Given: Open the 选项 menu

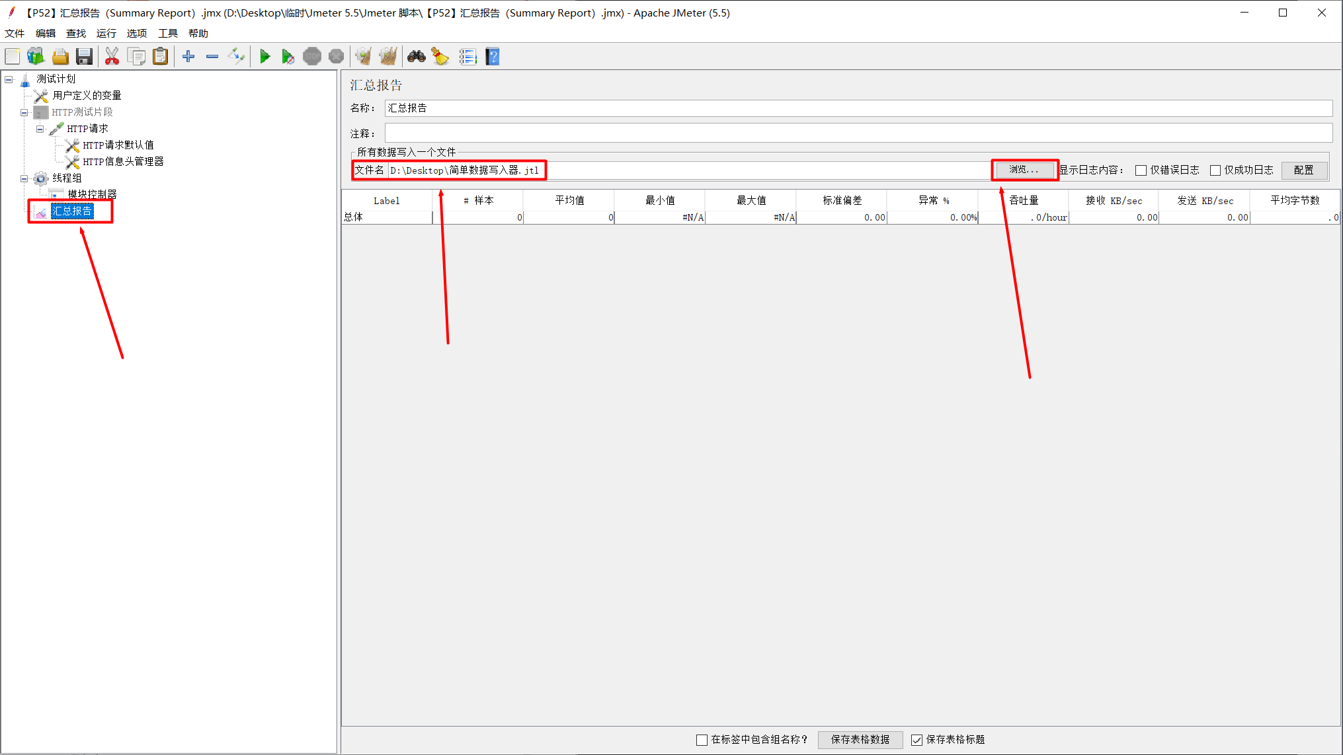Looking at the screenshot, I should click(137, 33).
